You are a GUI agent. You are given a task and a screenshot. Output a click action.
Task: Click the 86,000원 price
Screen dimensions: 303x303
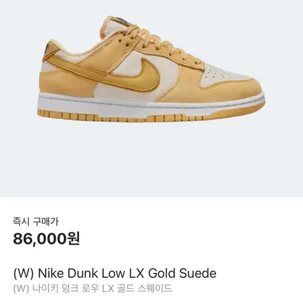[x=46, y=239]
